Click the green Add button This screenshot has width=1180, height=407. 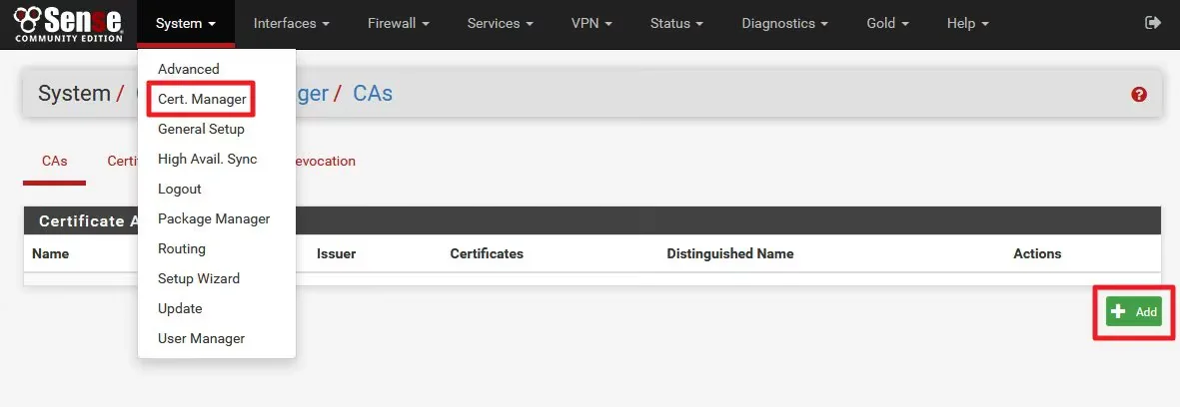click(1133, 312)
